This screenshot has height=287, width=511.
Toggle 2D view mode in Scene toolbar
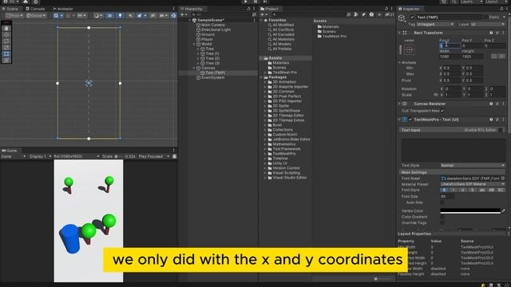click(110, 16)
